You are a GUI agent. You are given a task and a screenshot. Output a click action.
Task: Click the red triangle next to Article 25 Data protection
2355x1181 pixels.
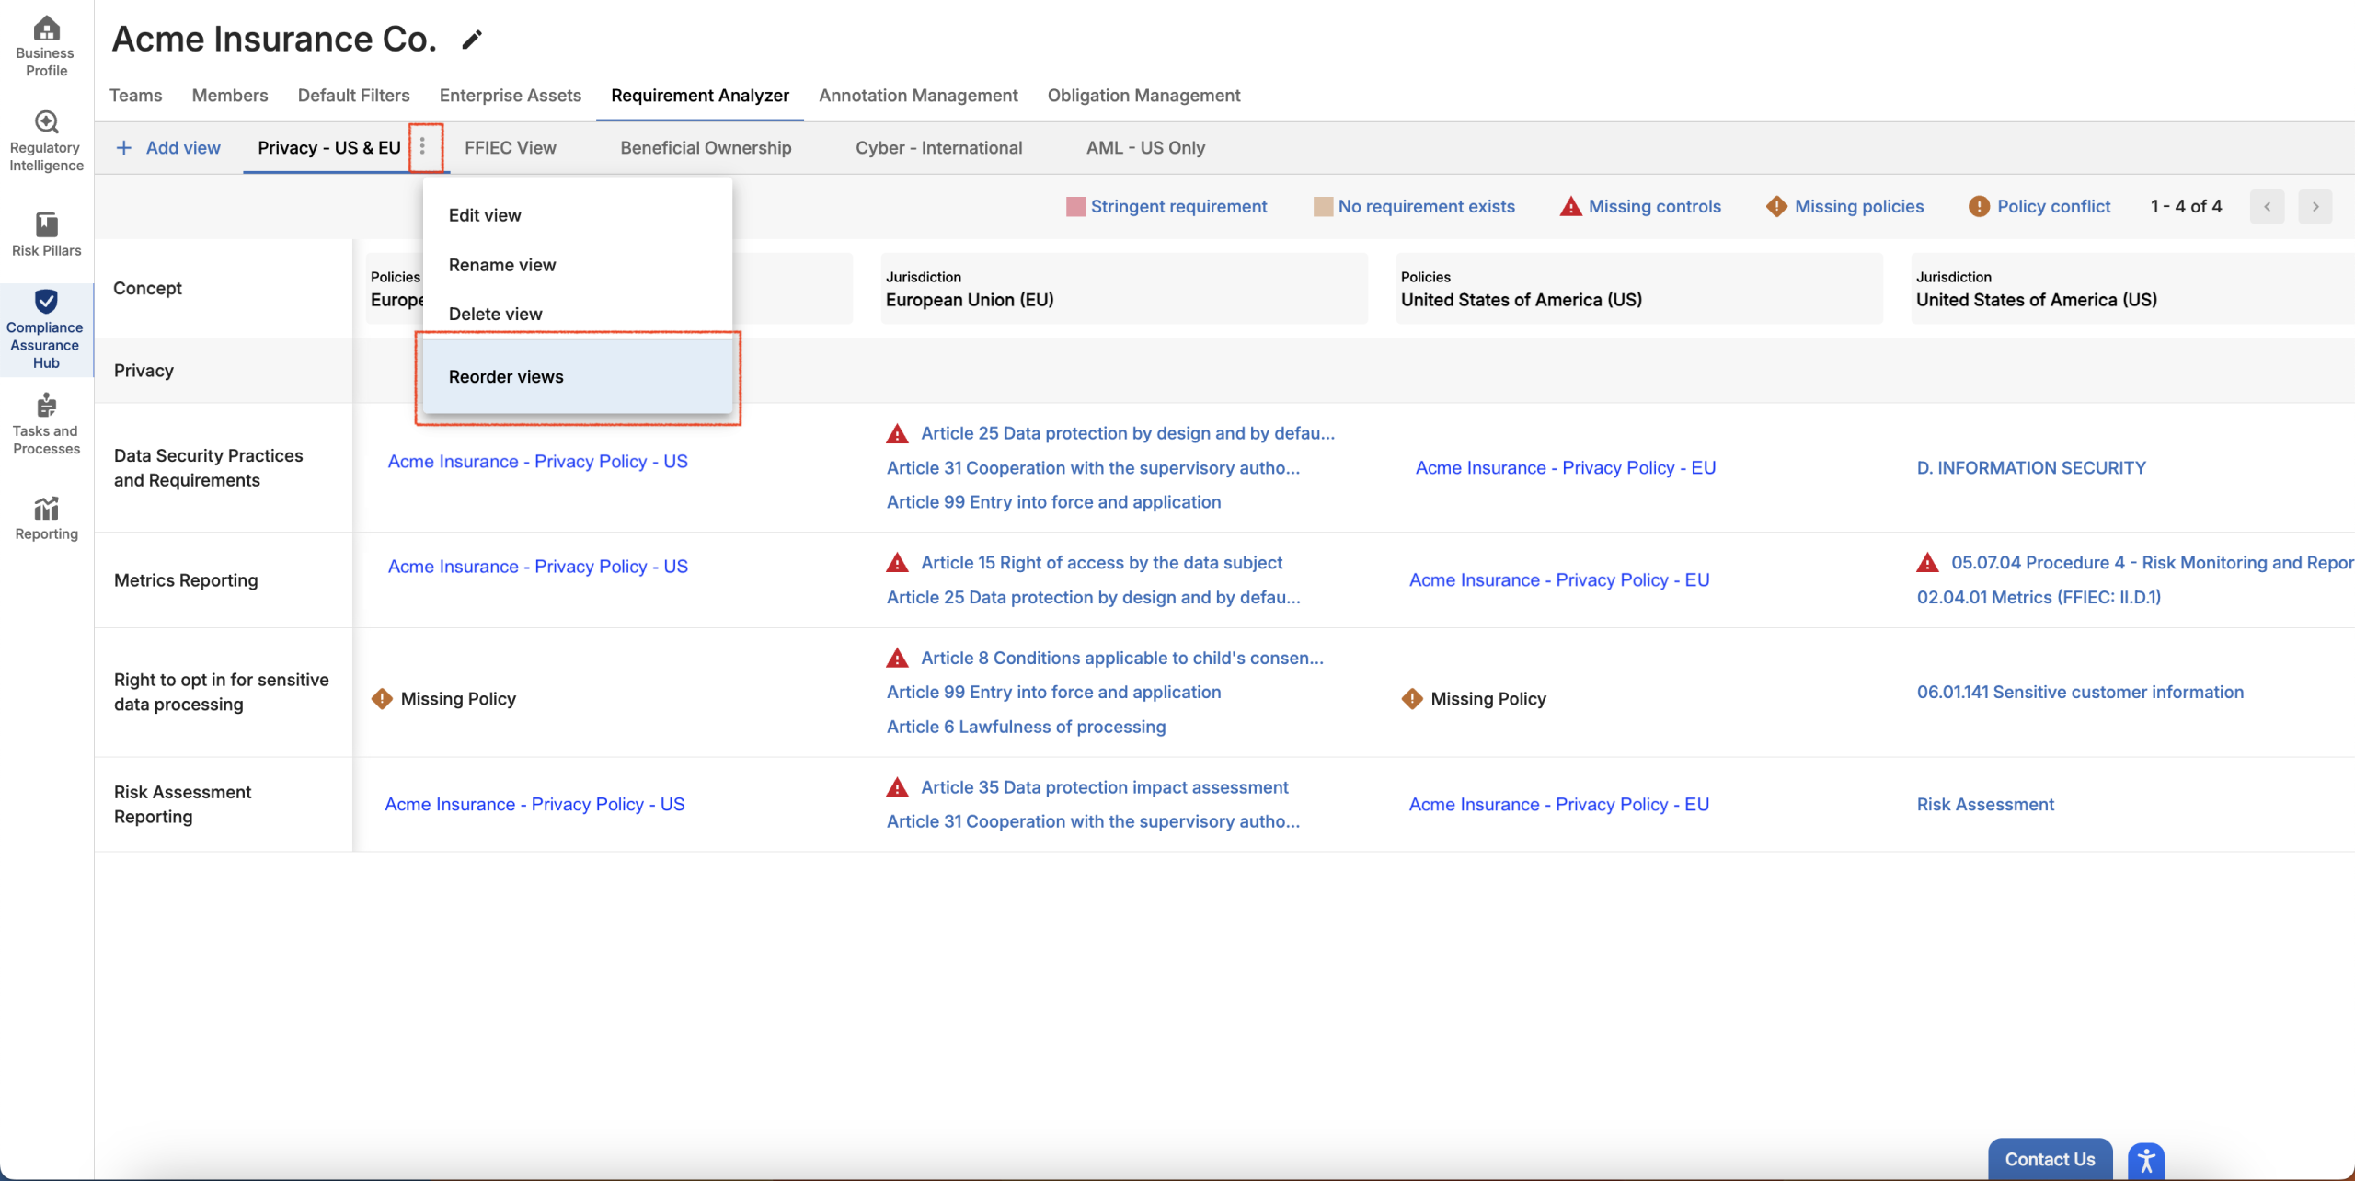coord(897,433)
